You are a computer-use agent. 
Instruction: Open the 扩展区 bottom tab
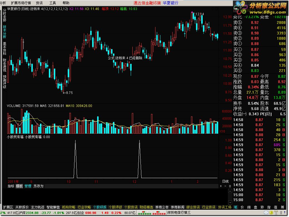(x=8, y=207)
